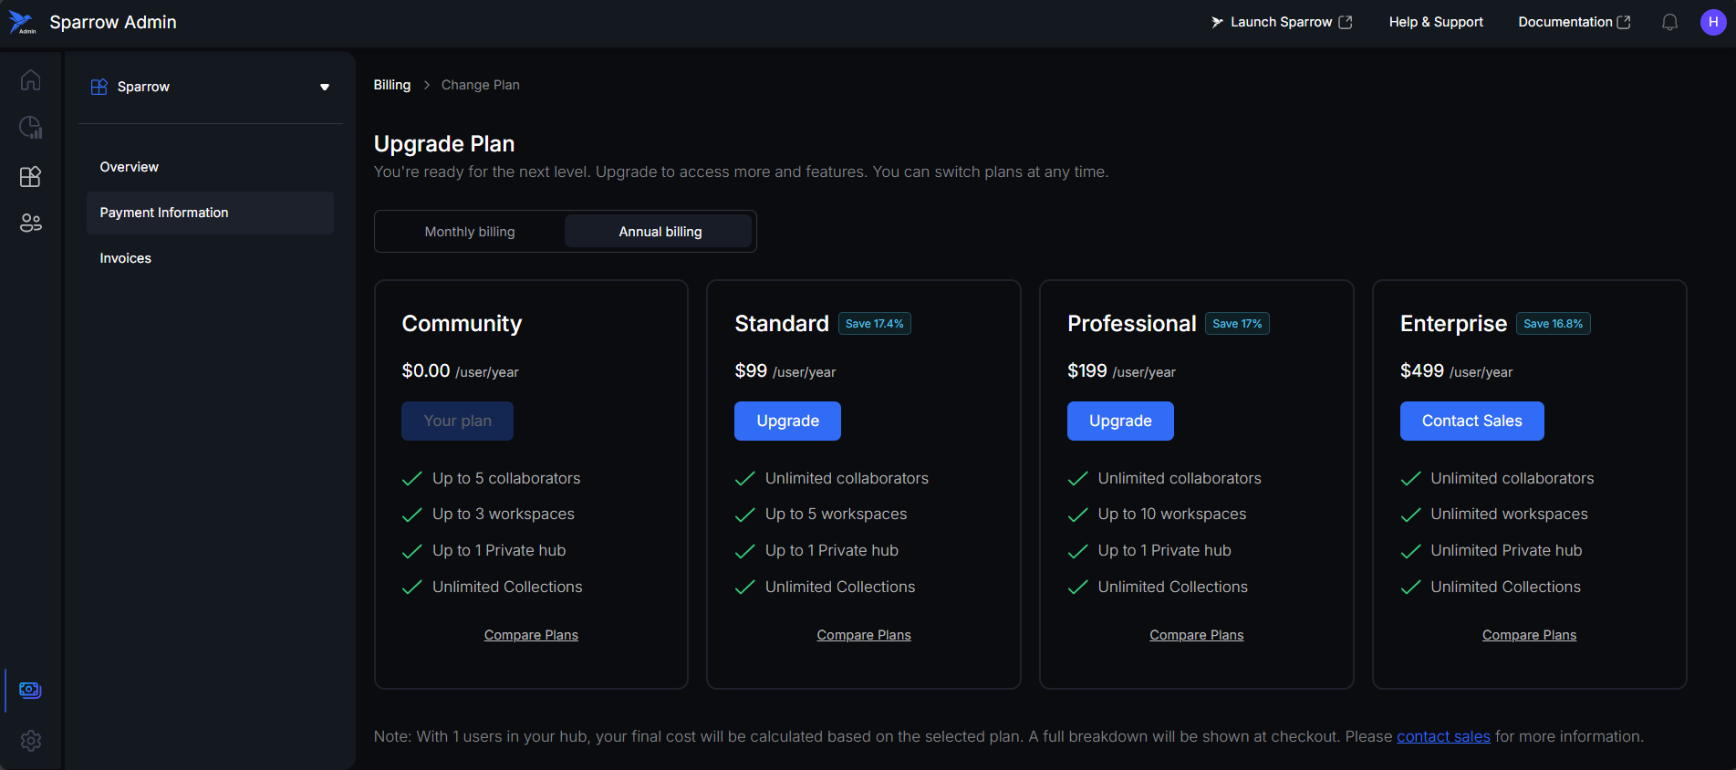Viewport: 1736px width, 770px height.
Task: Open the settings gear icon
Action: coord(30,741)
